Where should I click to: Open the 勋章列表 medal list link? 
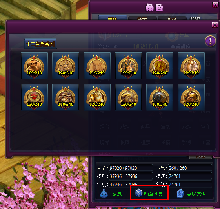pyautogui.click(x=153, y=194)
